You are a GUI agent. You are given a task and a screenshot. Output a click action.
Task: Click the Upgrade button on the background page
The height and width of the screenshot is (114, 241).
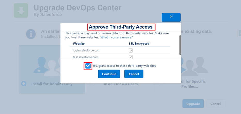pos(193,104)
